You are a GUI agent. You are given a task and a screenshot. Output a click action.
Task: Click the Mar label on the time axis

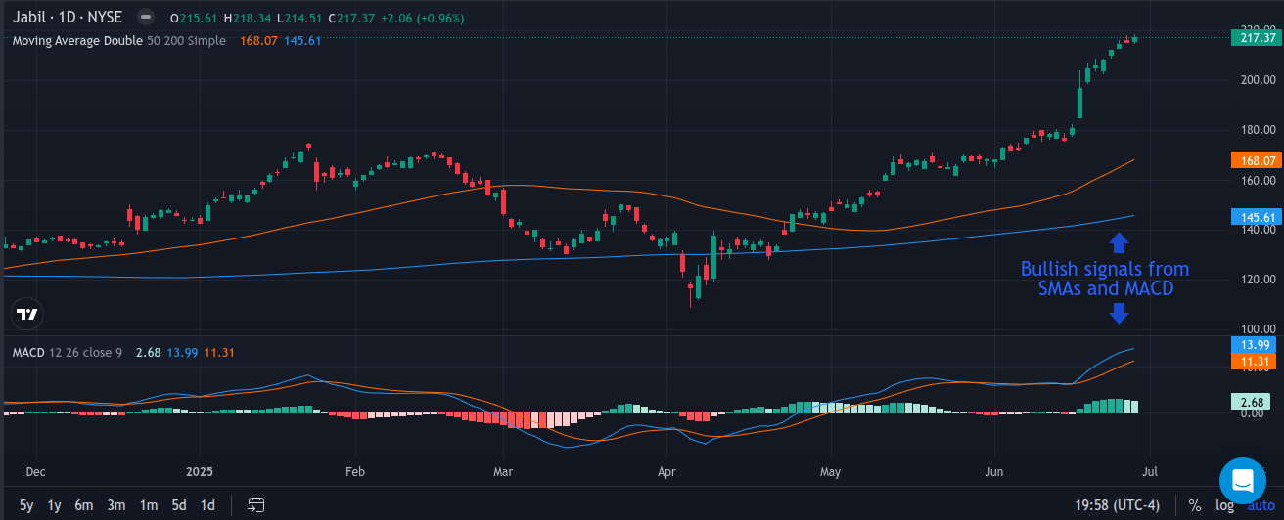pyautogui.click(x=503, y=472)
